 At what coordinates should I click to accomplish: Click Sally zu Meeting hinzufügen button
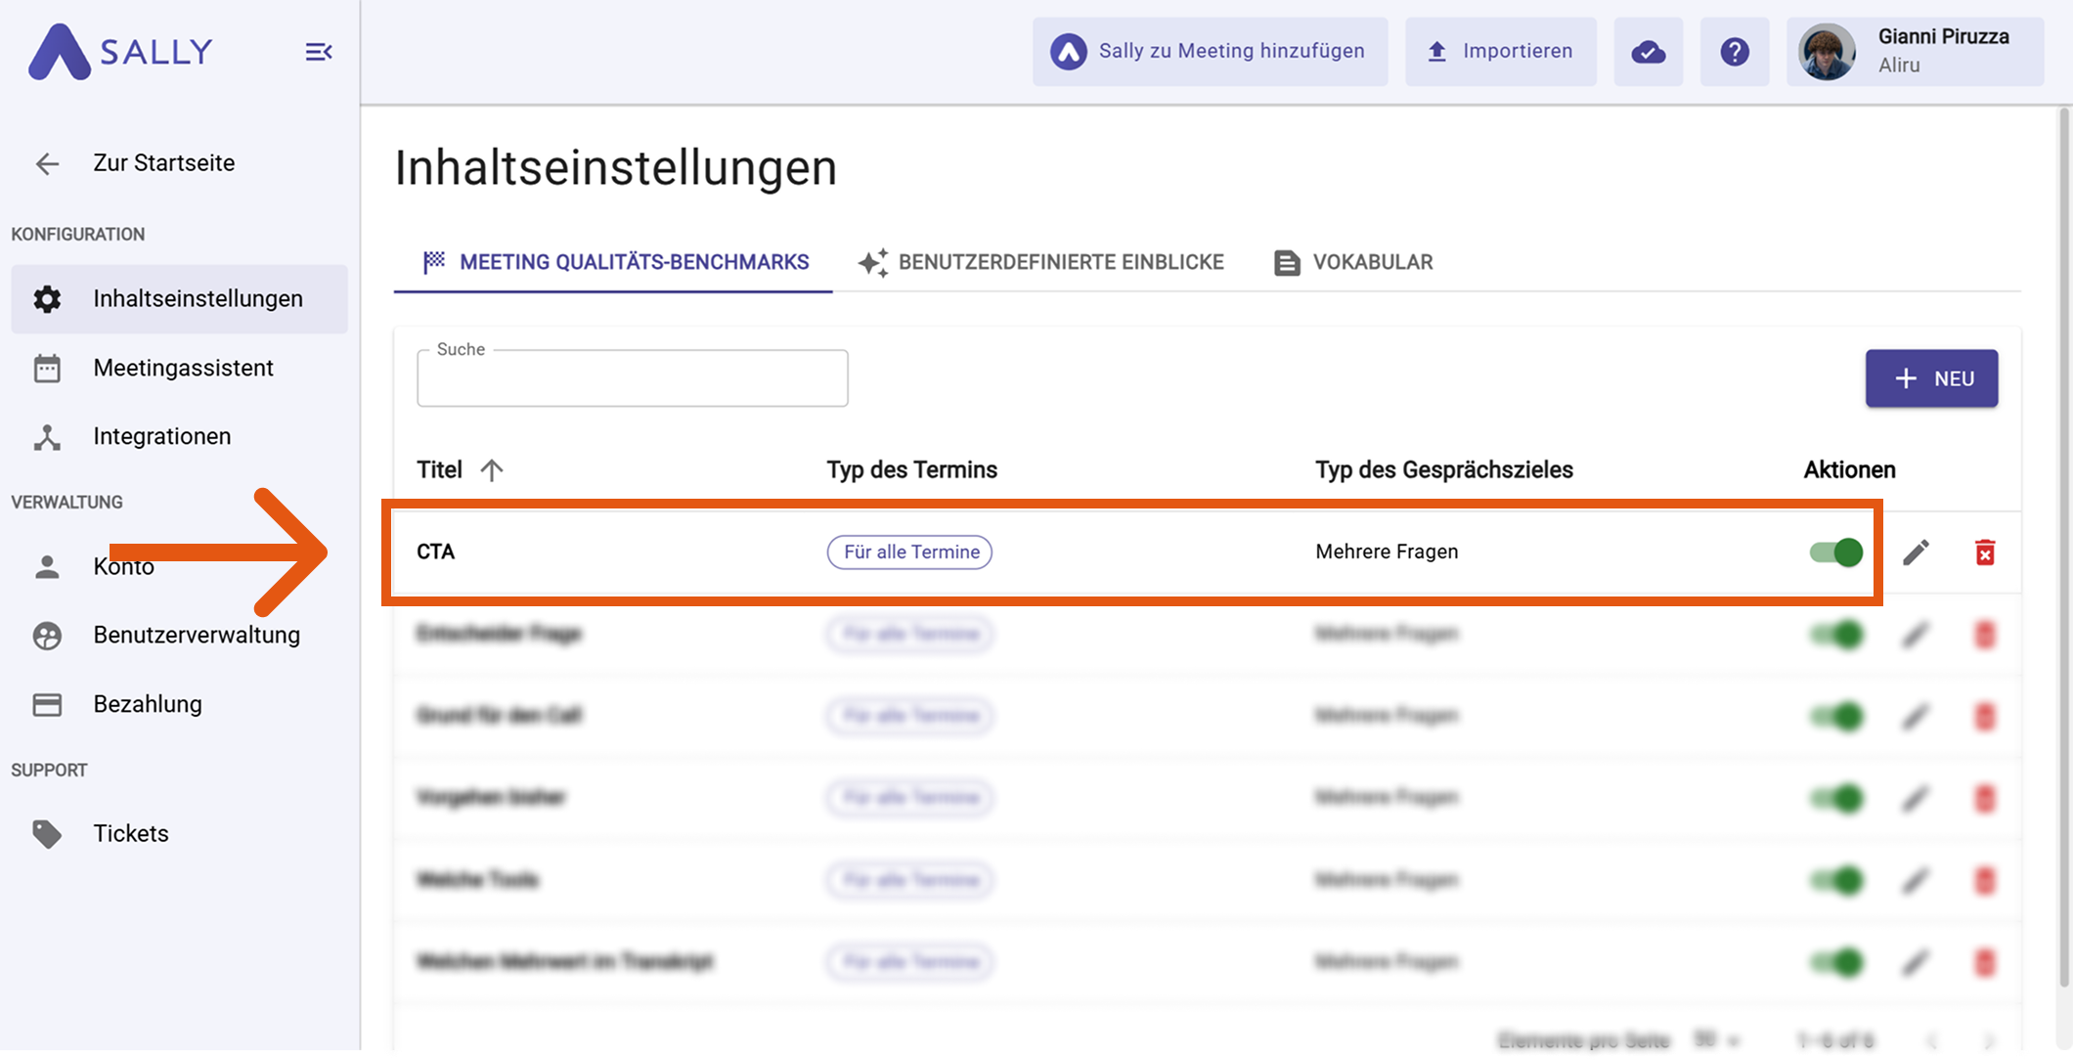(1210, 52)
